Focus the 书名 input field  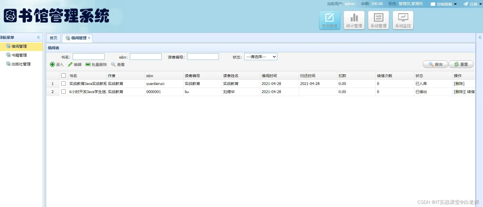tap(88, 57)
